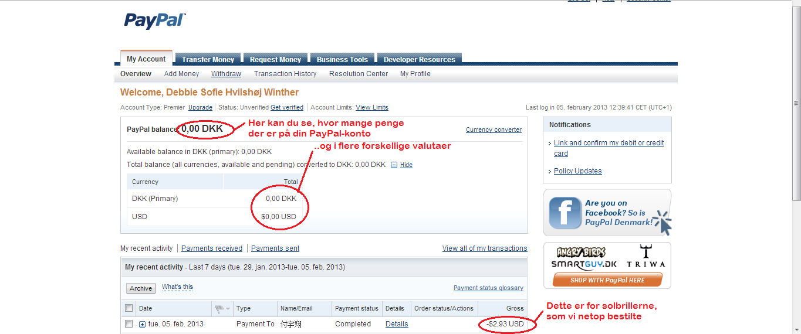
Task: Switch to the My Account tab
Action: (x=146, y=59)
